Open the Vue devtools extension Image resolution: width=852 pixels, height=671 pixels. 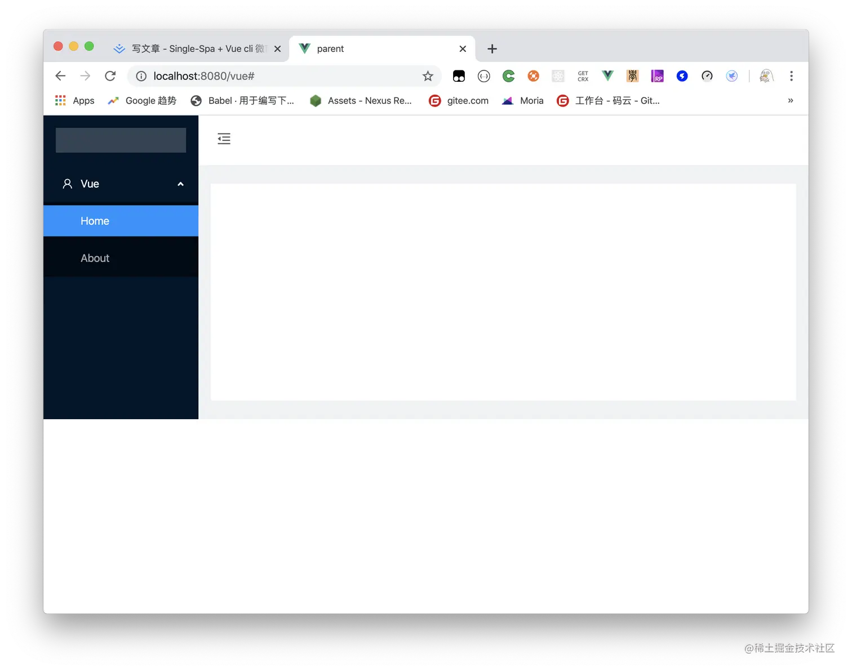[607, 76]
